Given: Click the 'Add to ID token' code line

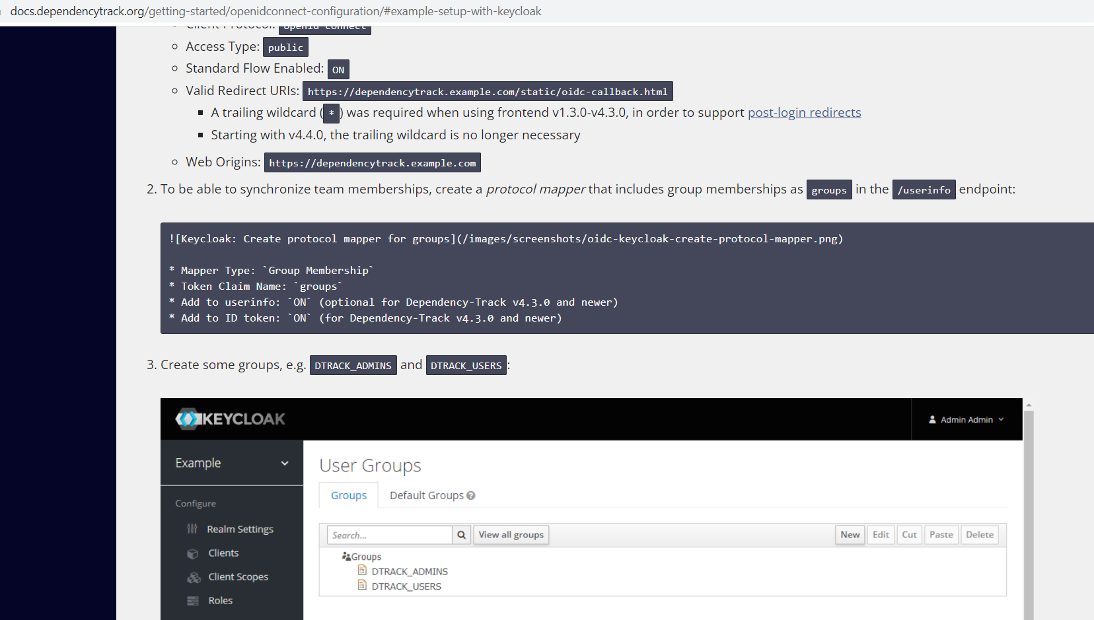Looking at the screenshot, I should [x=365, y=318].
